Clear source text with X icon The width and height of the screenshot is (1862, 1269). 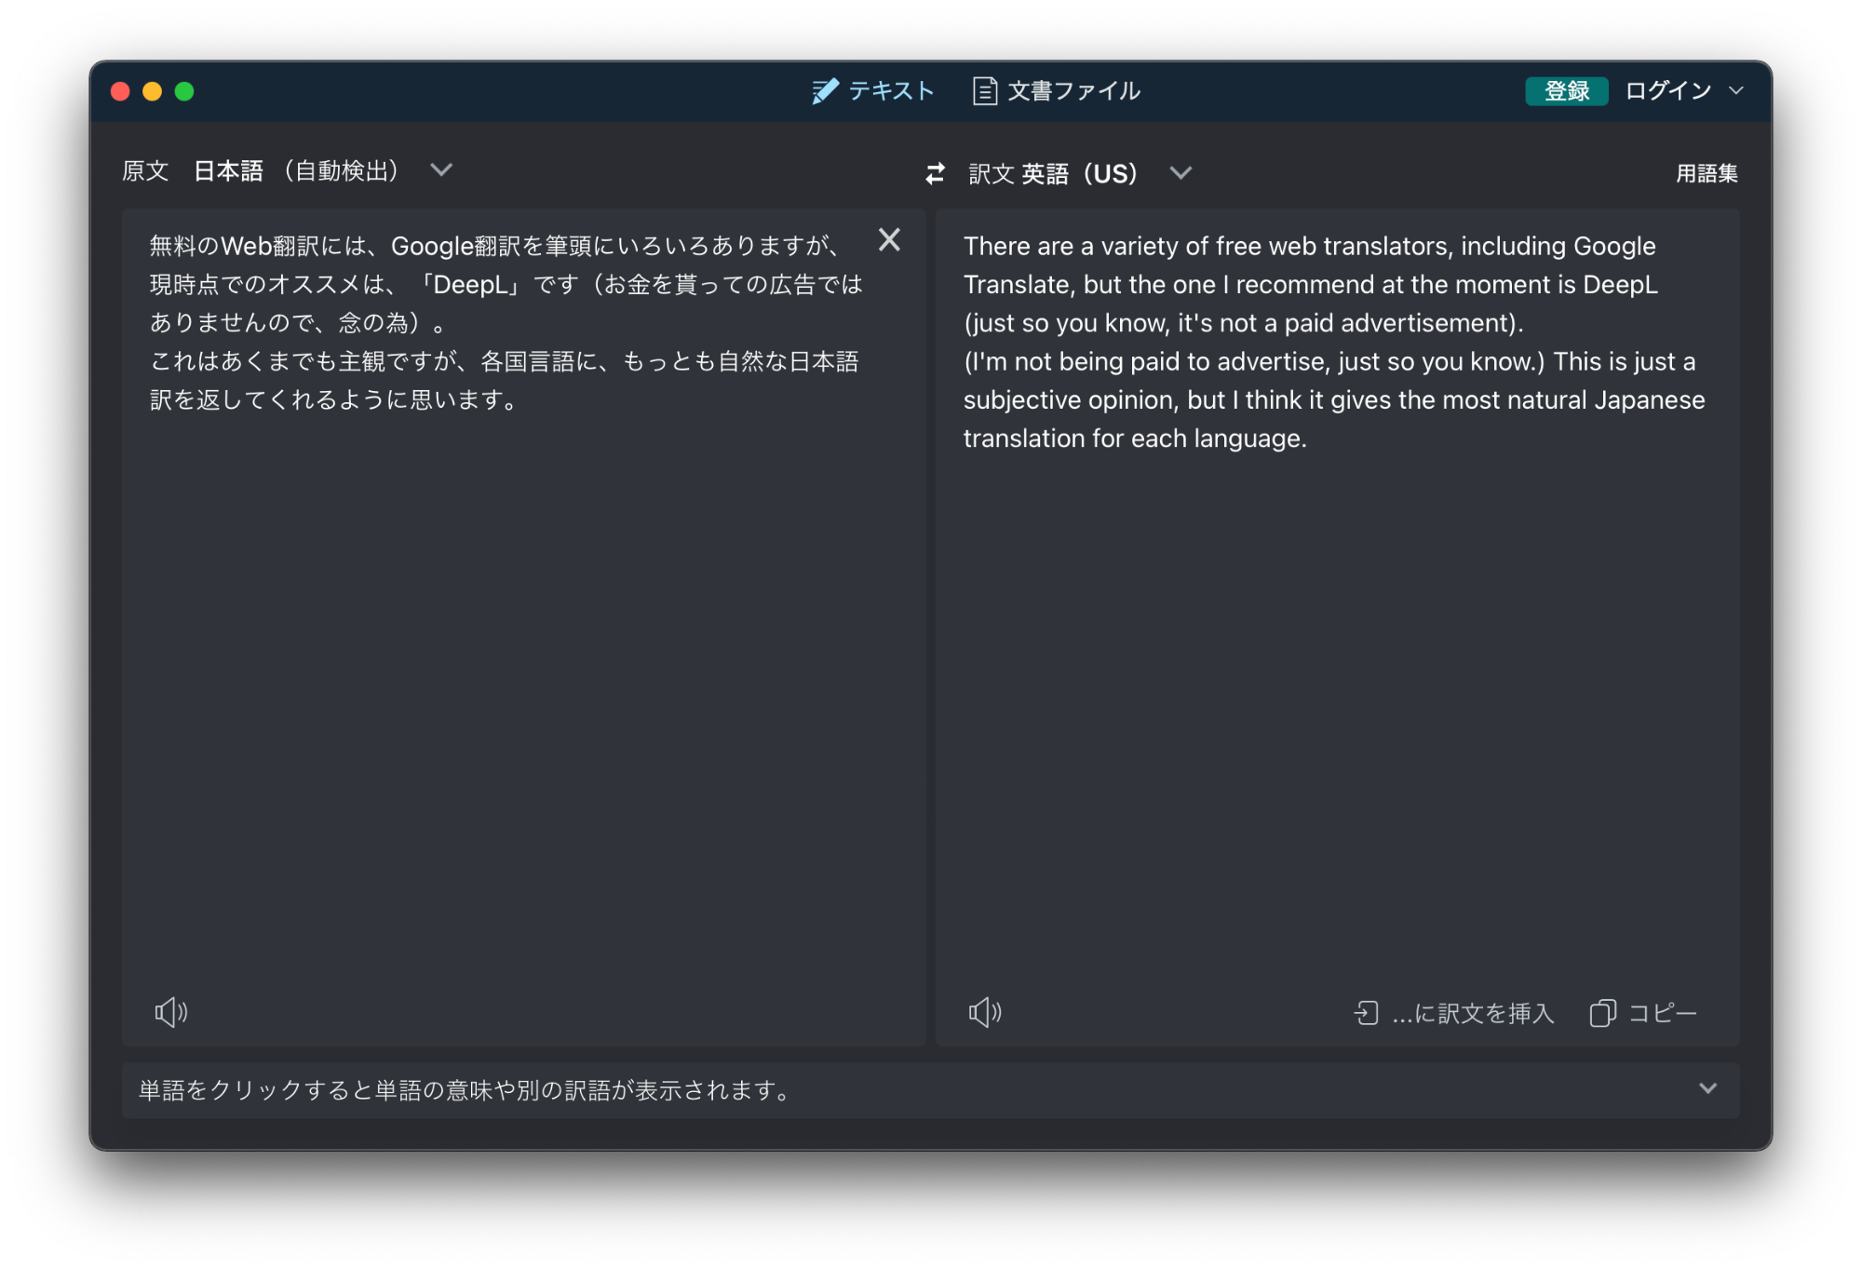pyautogui.click(x=889, y=240)
